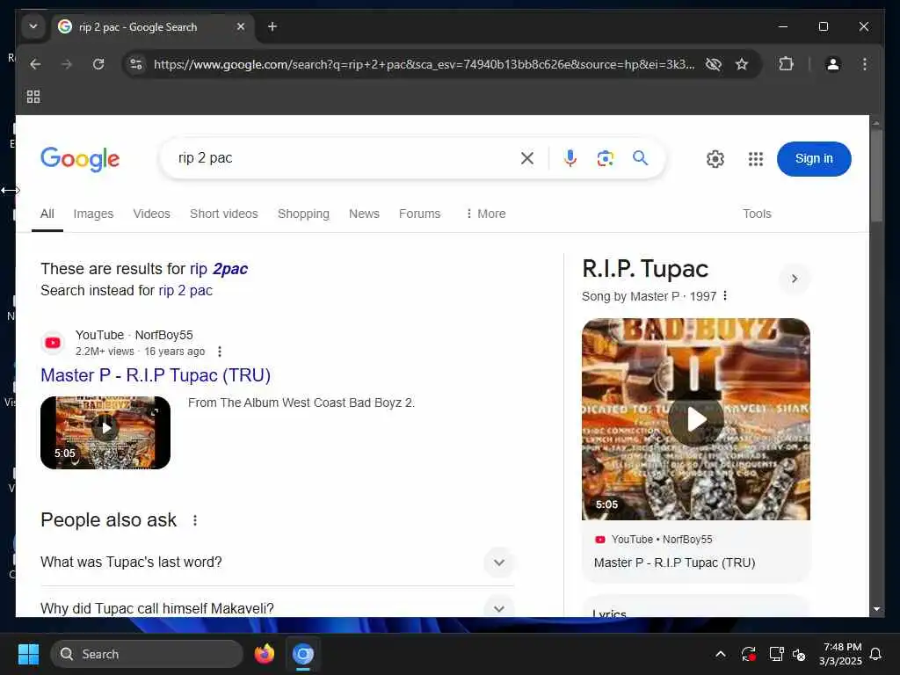Expand the More search filters
This screenshot has height=675, width=900.
coord(485,214)
